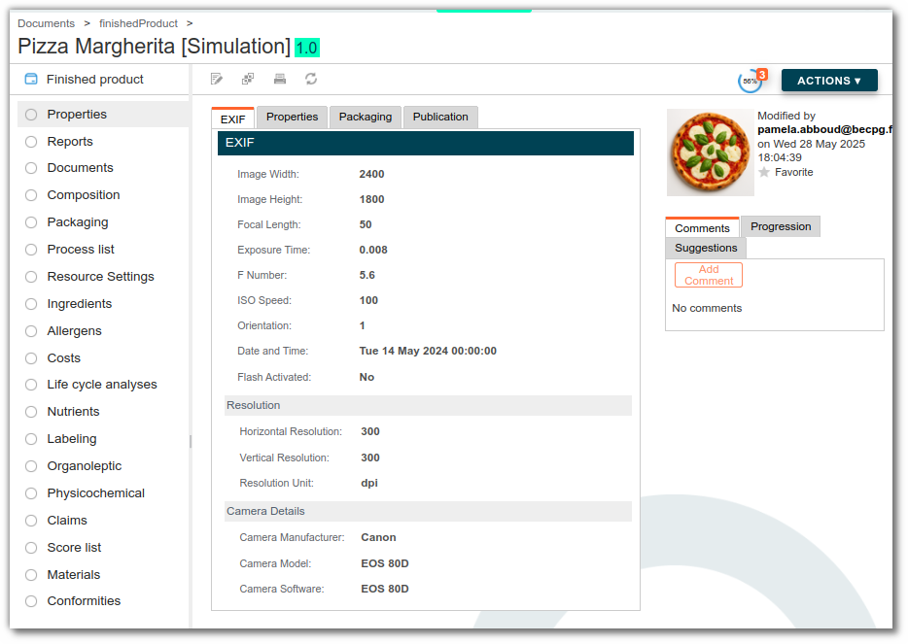908x644 pixels.
Task: Click the copy/associate squares toolbar icon
Action: (x=248, y=79)
